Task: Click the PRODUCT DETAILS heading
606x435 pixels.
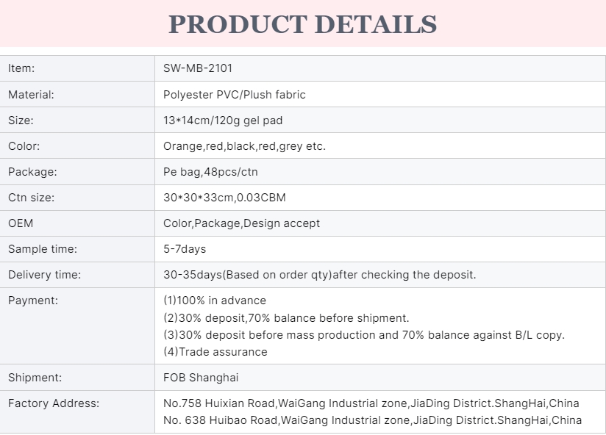Action: coord(302,24)
